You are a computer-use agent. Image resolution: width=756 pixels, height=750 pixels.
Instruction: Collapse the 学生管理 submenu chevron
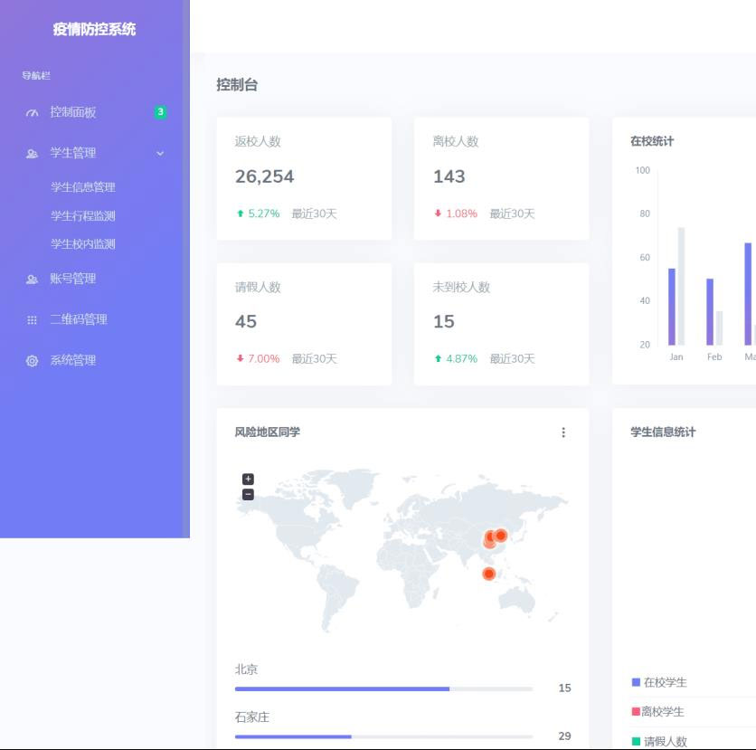point(160,154)
